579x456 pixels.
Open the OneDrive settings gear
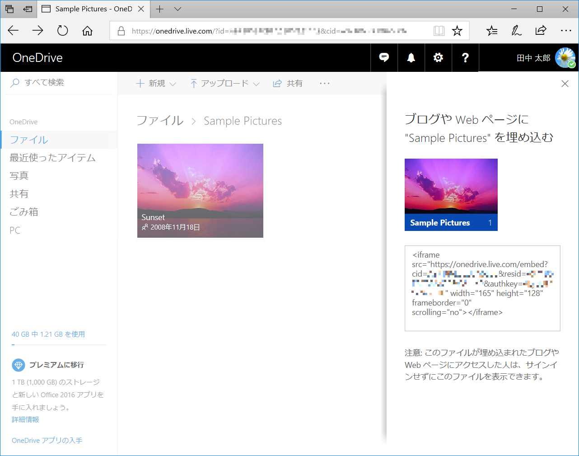point(438,57)
